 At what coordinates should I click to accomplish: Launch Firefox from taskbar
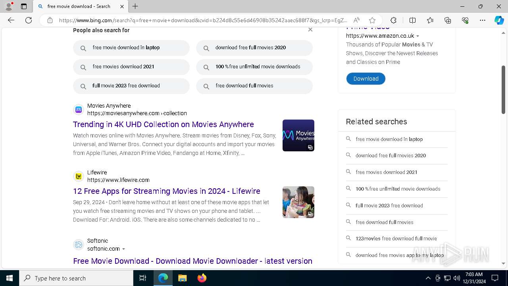point(202,278)
